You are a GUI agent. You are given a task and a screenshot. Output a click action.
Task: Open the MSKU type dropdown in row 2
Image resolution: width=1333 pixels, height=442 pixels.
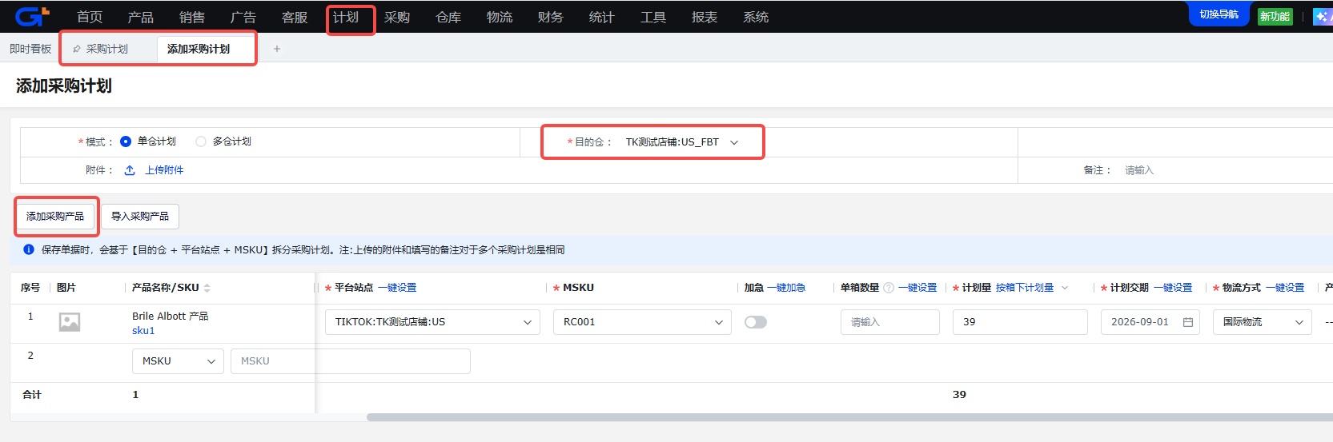tap(178, 361)
